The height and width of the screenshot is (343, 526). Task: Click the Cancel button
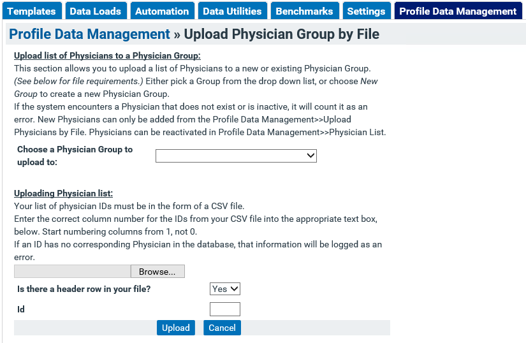pos(222,328)
